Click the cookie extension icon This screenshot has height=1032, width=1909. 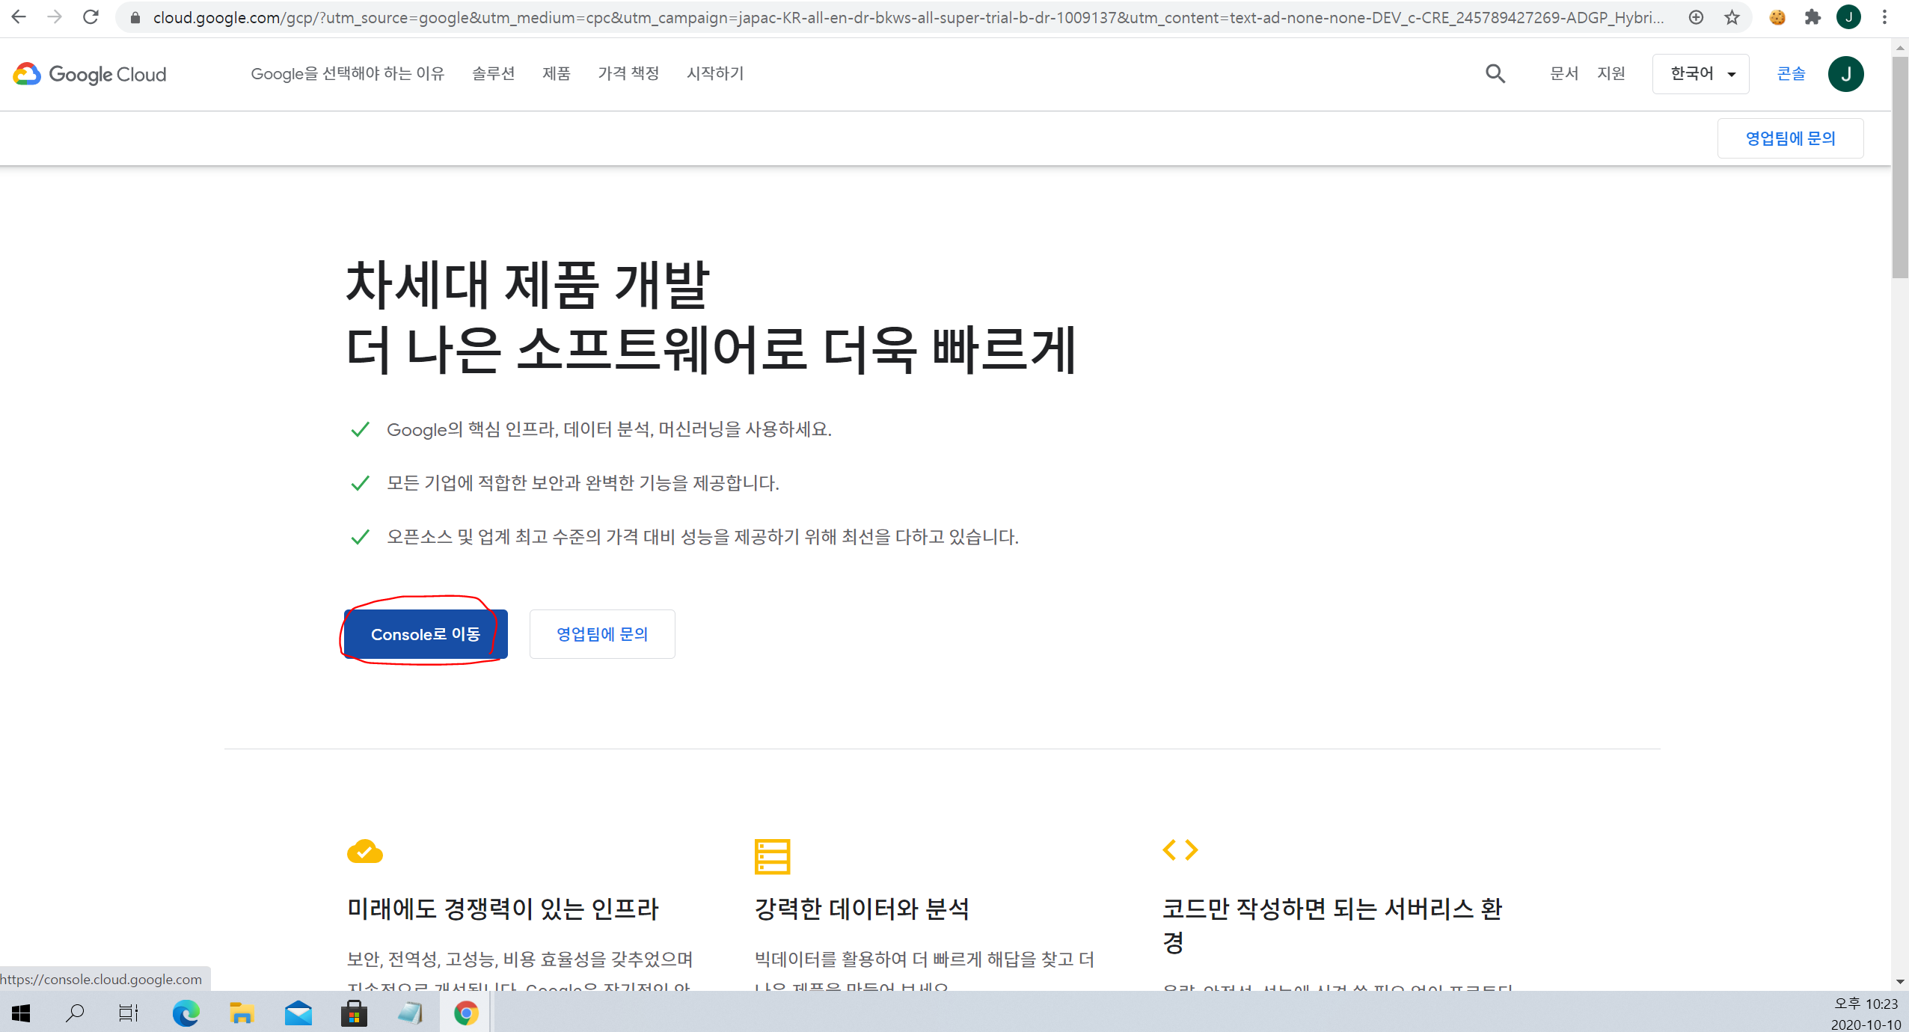point(1777,17)
